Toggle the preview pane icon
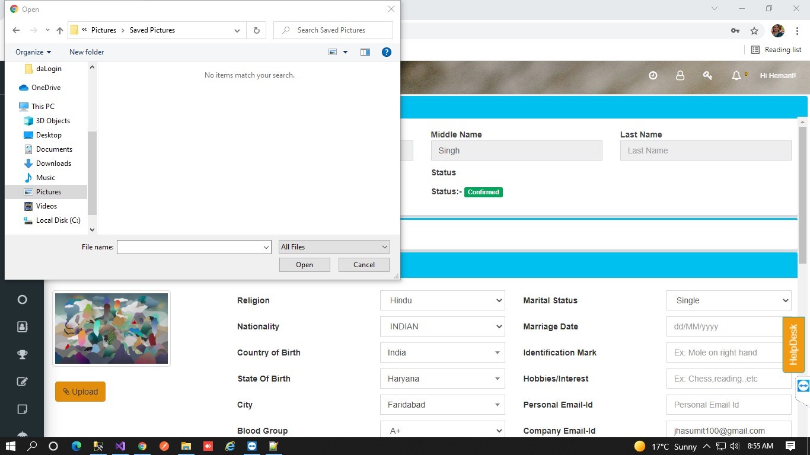 (365, 52)
